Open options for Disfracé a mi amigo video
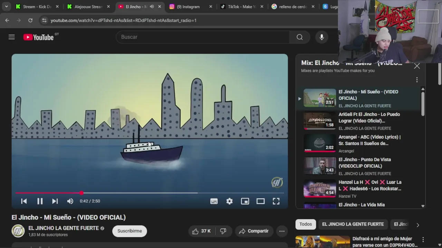The height and width of the screenshot is (248, 442). 423,239
